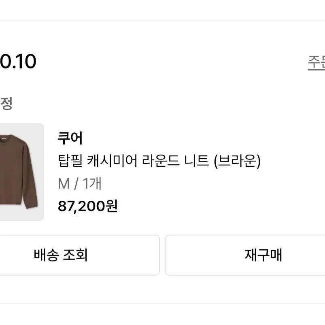Click the 배송 조회 button

coord(80,255)
